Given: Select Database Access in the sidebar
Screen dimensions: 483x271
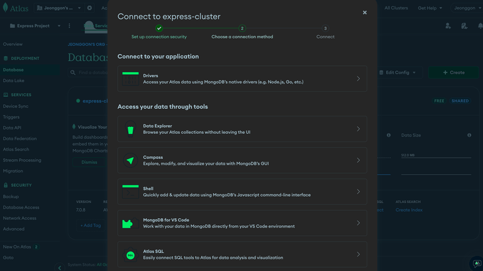Looking at the screenshot, I should click(x=21, y=207).
